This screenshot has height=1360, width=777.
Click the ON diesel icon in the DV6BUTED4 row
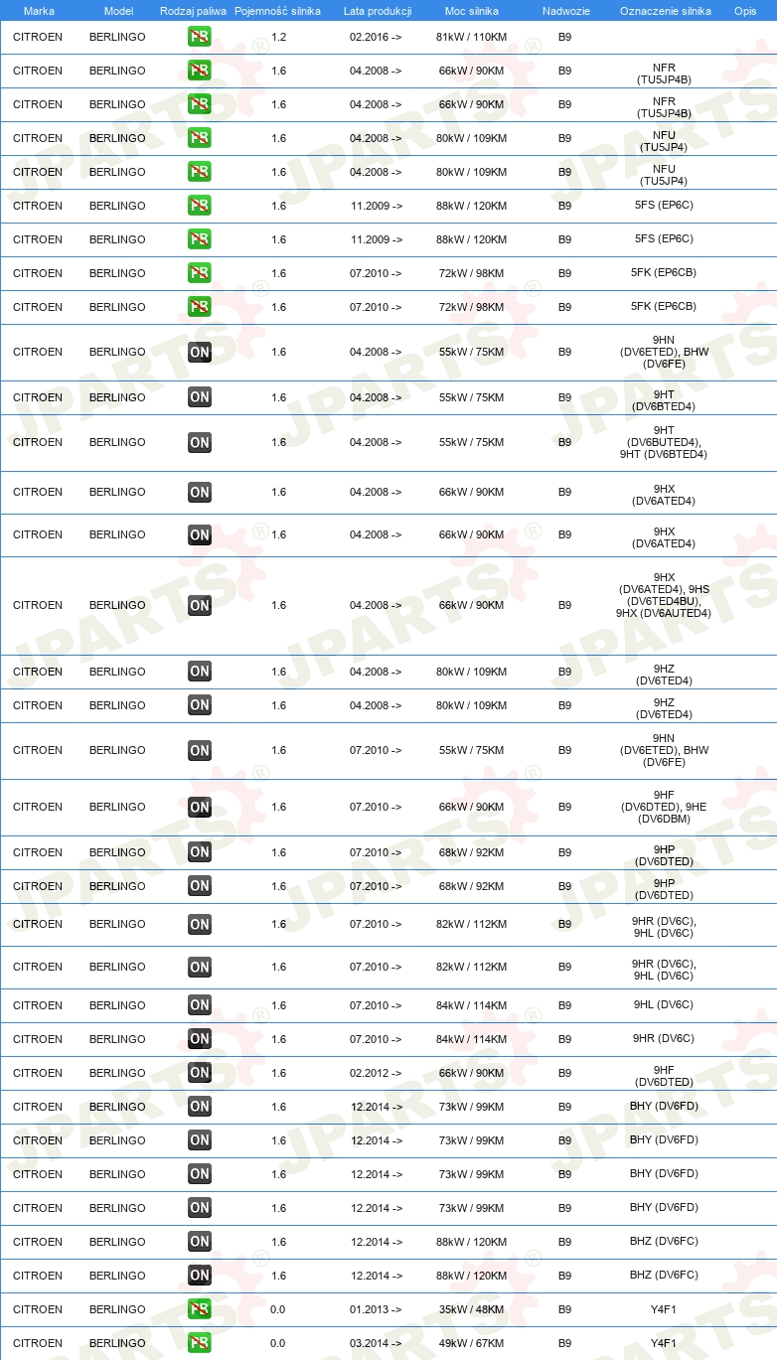tap(200, 442)
